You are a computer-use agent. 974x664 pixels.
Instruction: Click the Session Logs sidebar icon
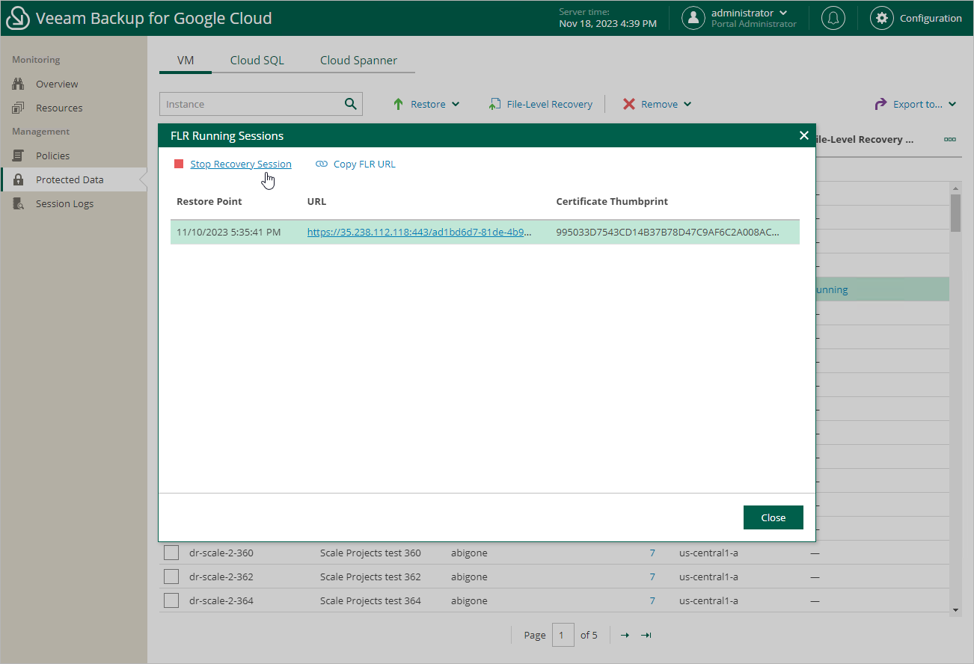[19, 203]
